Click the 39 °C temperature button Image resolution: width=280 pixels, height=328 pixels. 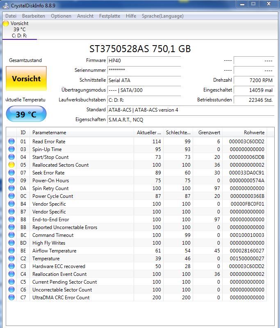click(26, 114)
